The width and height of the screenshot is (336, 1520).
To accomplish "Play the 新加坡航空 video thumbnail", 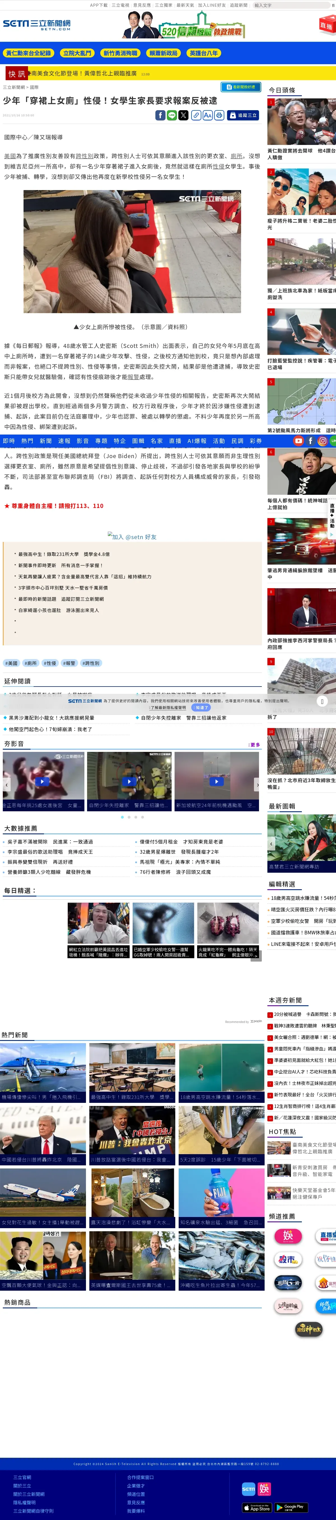I will point(216,781).
